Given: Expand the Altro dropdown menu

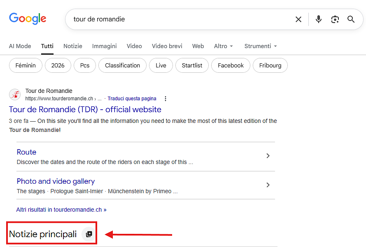Looking at the screenshot, I should tap(224, 46).
